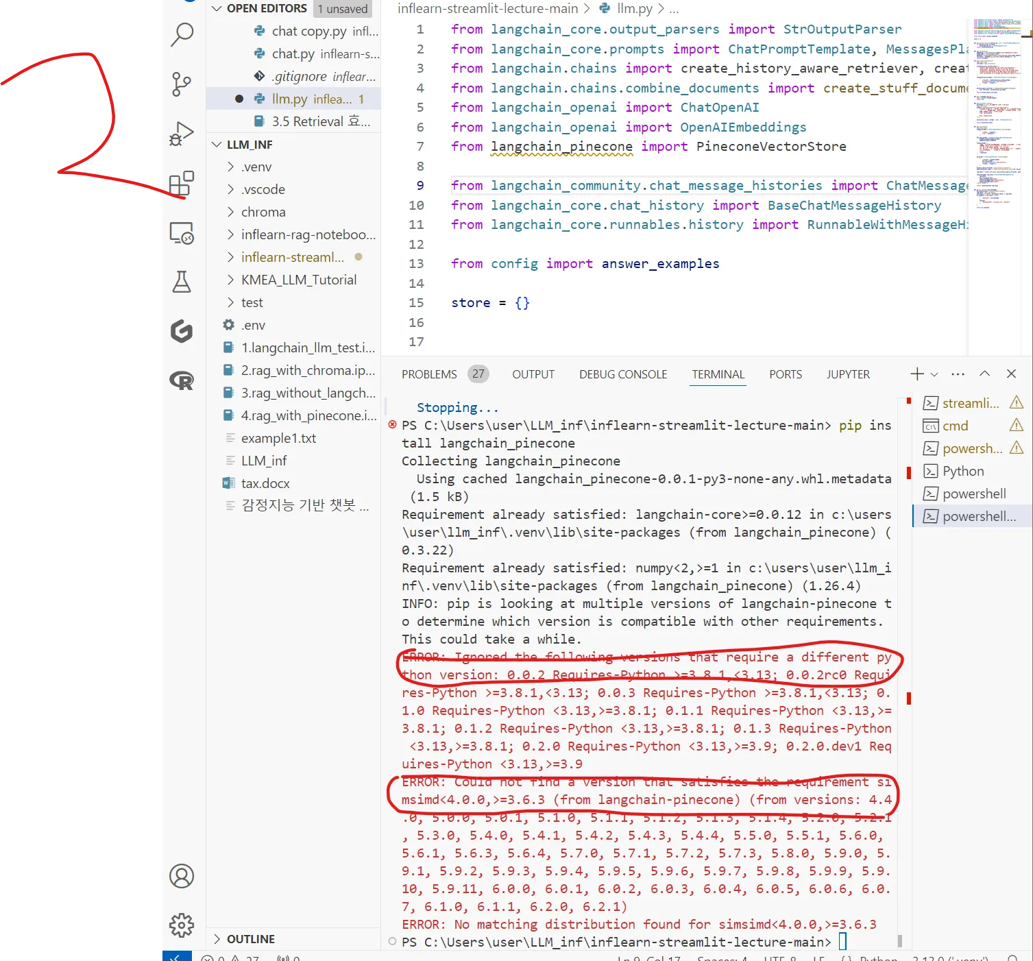Screen dimensions: 1033x961
Task: Switch to the TERMINAL tab
Action: tap(718, 374)
